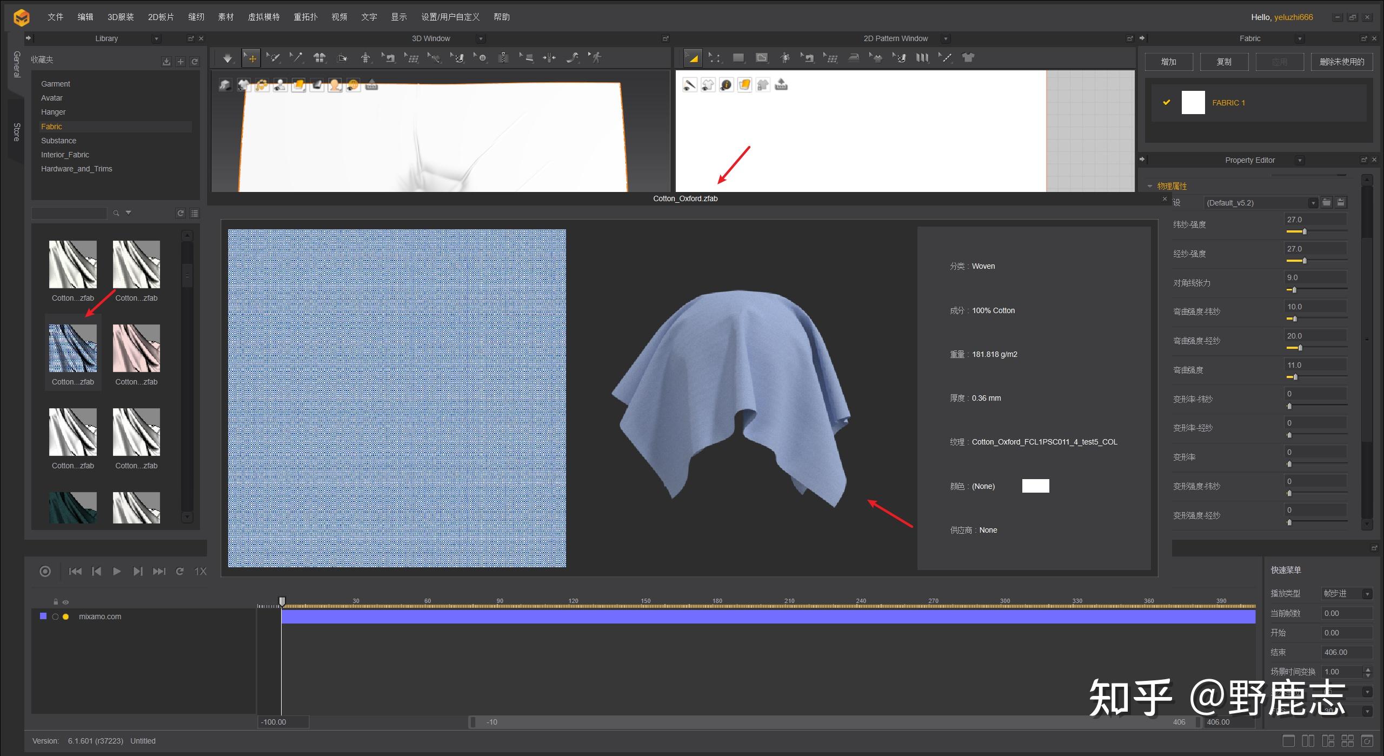Toggle the FABRIC 1 checkmark
This screenshot has width=1384, height=756.
[x=1167, y=102]
